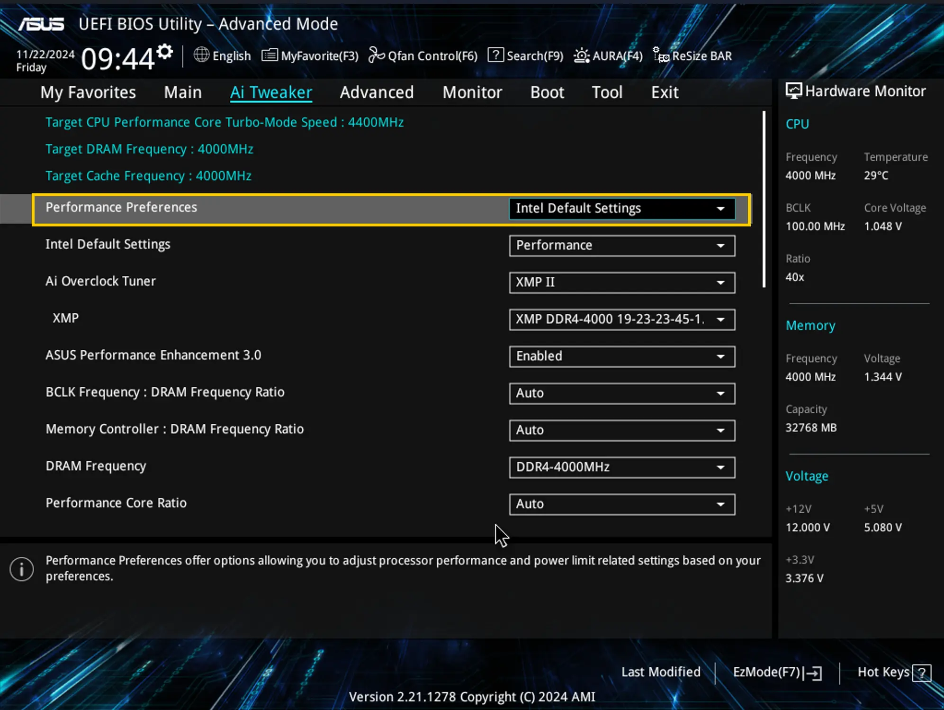Viewport: 944px width, 710px height.
Task: Open the My Favorites tab
Action: [88, 92]
